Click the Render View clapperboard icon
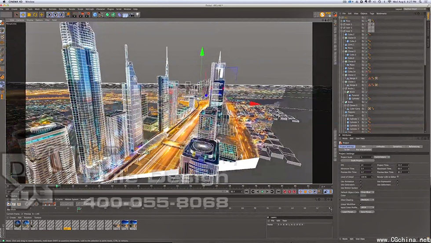The width and height of the screenshot is (431, 243). click(75, 15)
